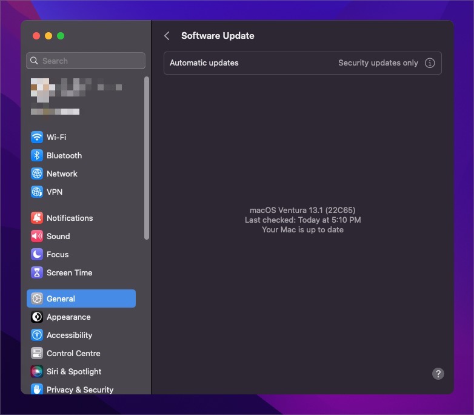
Task: Open the Notifications bell icon
Action: 37,218
